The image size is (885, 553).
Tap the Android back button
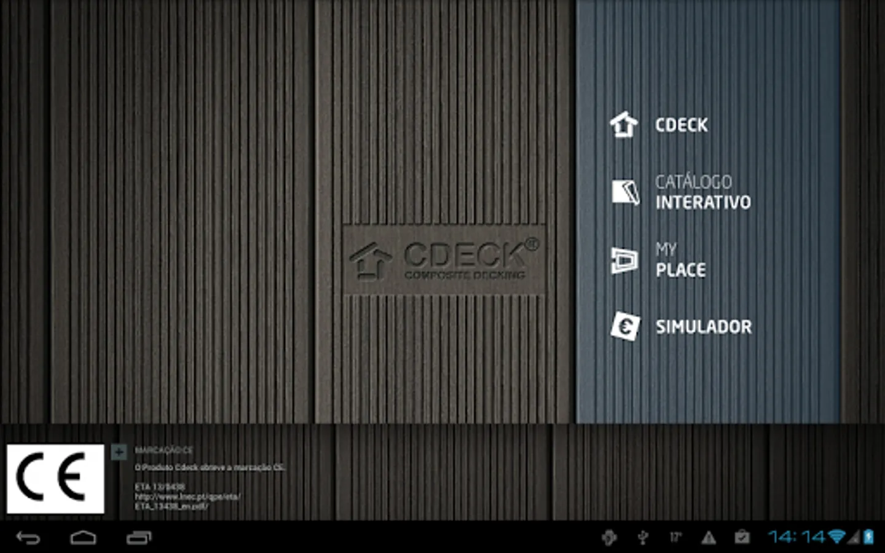[x=28, y=538]
